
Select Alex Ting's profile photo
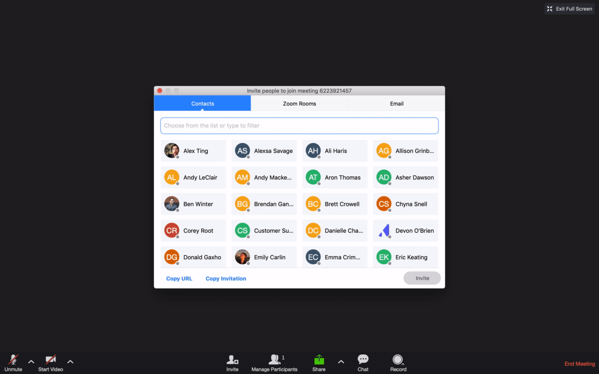(x=172, y=151)
